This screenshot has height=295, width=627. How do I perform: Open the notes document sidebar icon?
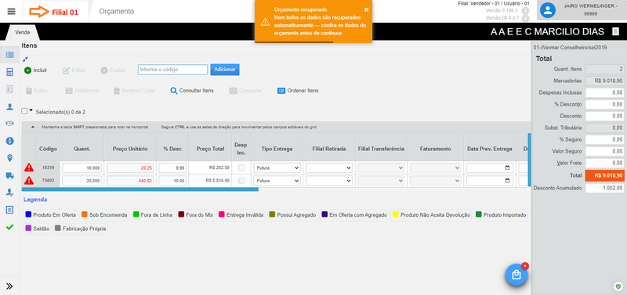coord(10,89)
